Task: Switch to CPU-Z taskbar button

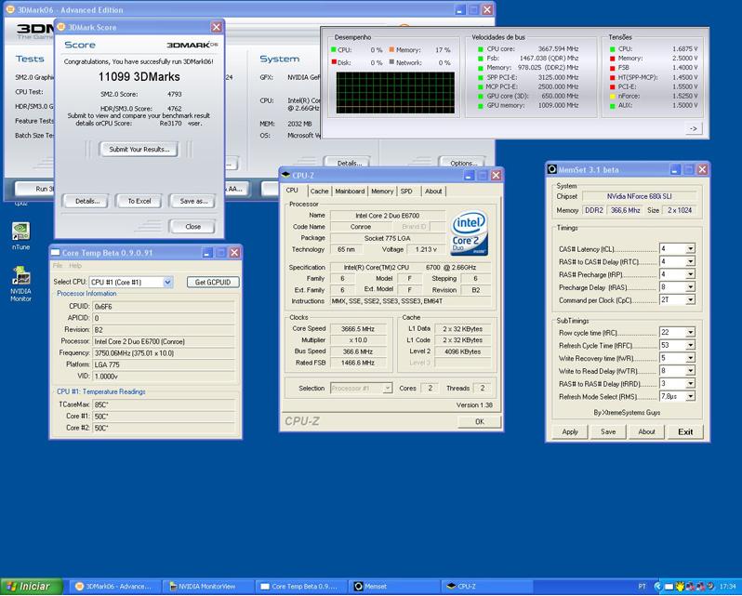Action: pos(487,587)
